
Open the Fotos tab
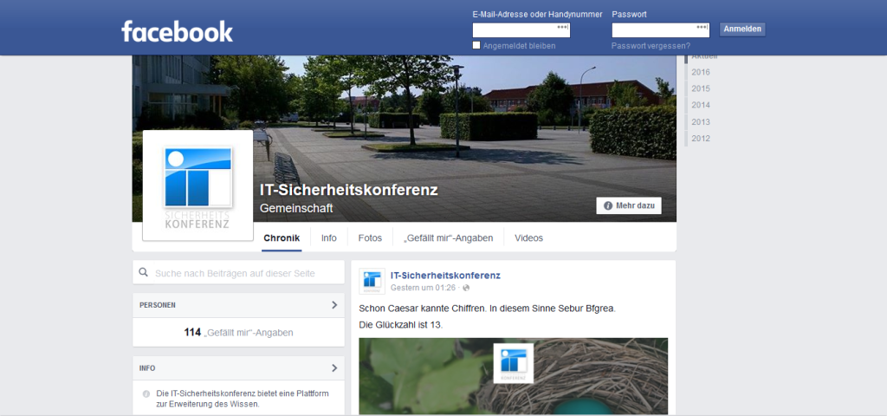[x=370, y=238]
